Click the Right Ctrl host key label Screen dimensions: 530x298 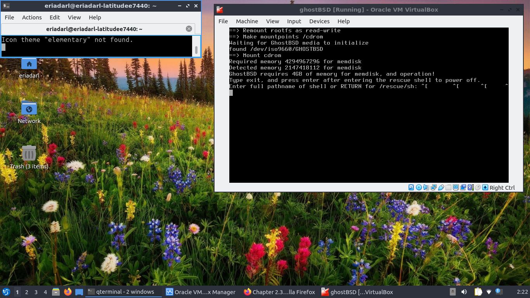coord(502,188)
